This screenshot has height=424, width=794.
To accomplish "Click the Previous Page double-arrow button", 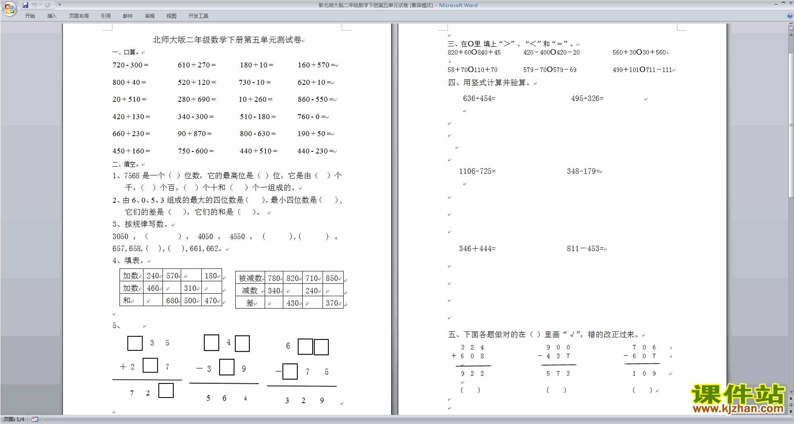I will [791, 399].
